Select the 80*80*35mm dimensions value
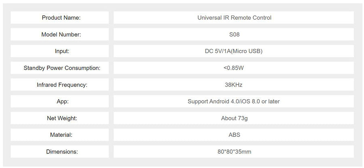The height and width of the screenshot is (168, 364). click(234, 152)
